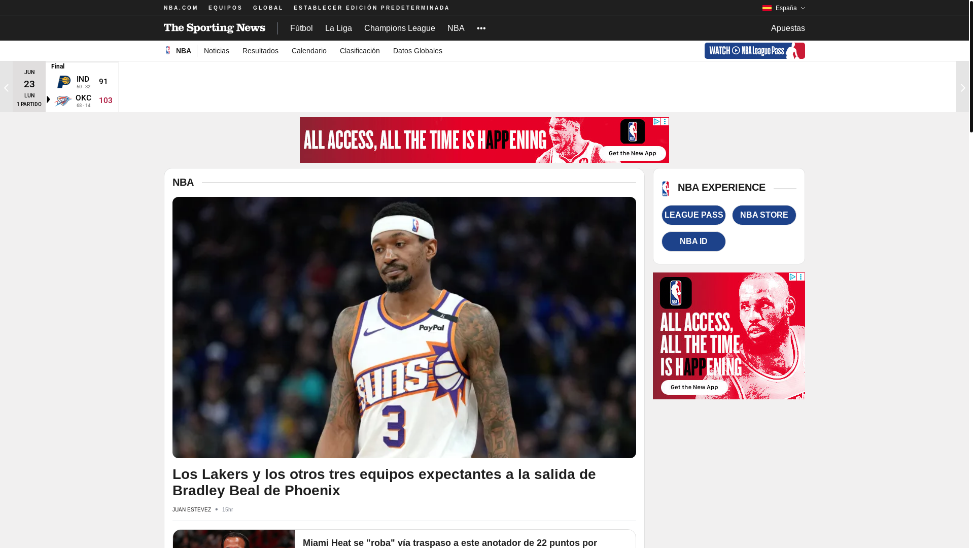Viewport: 974px width, 548px height.
Task: Select the Noticias tab
Action: pyautogui.click(x=217, y=51)
